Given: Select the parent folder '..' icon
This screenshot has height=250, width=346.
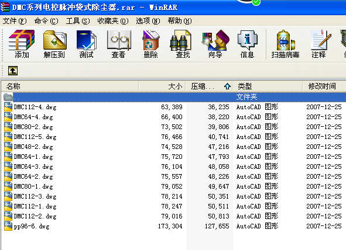Looking at the screenshot, I should pos(8,97).
